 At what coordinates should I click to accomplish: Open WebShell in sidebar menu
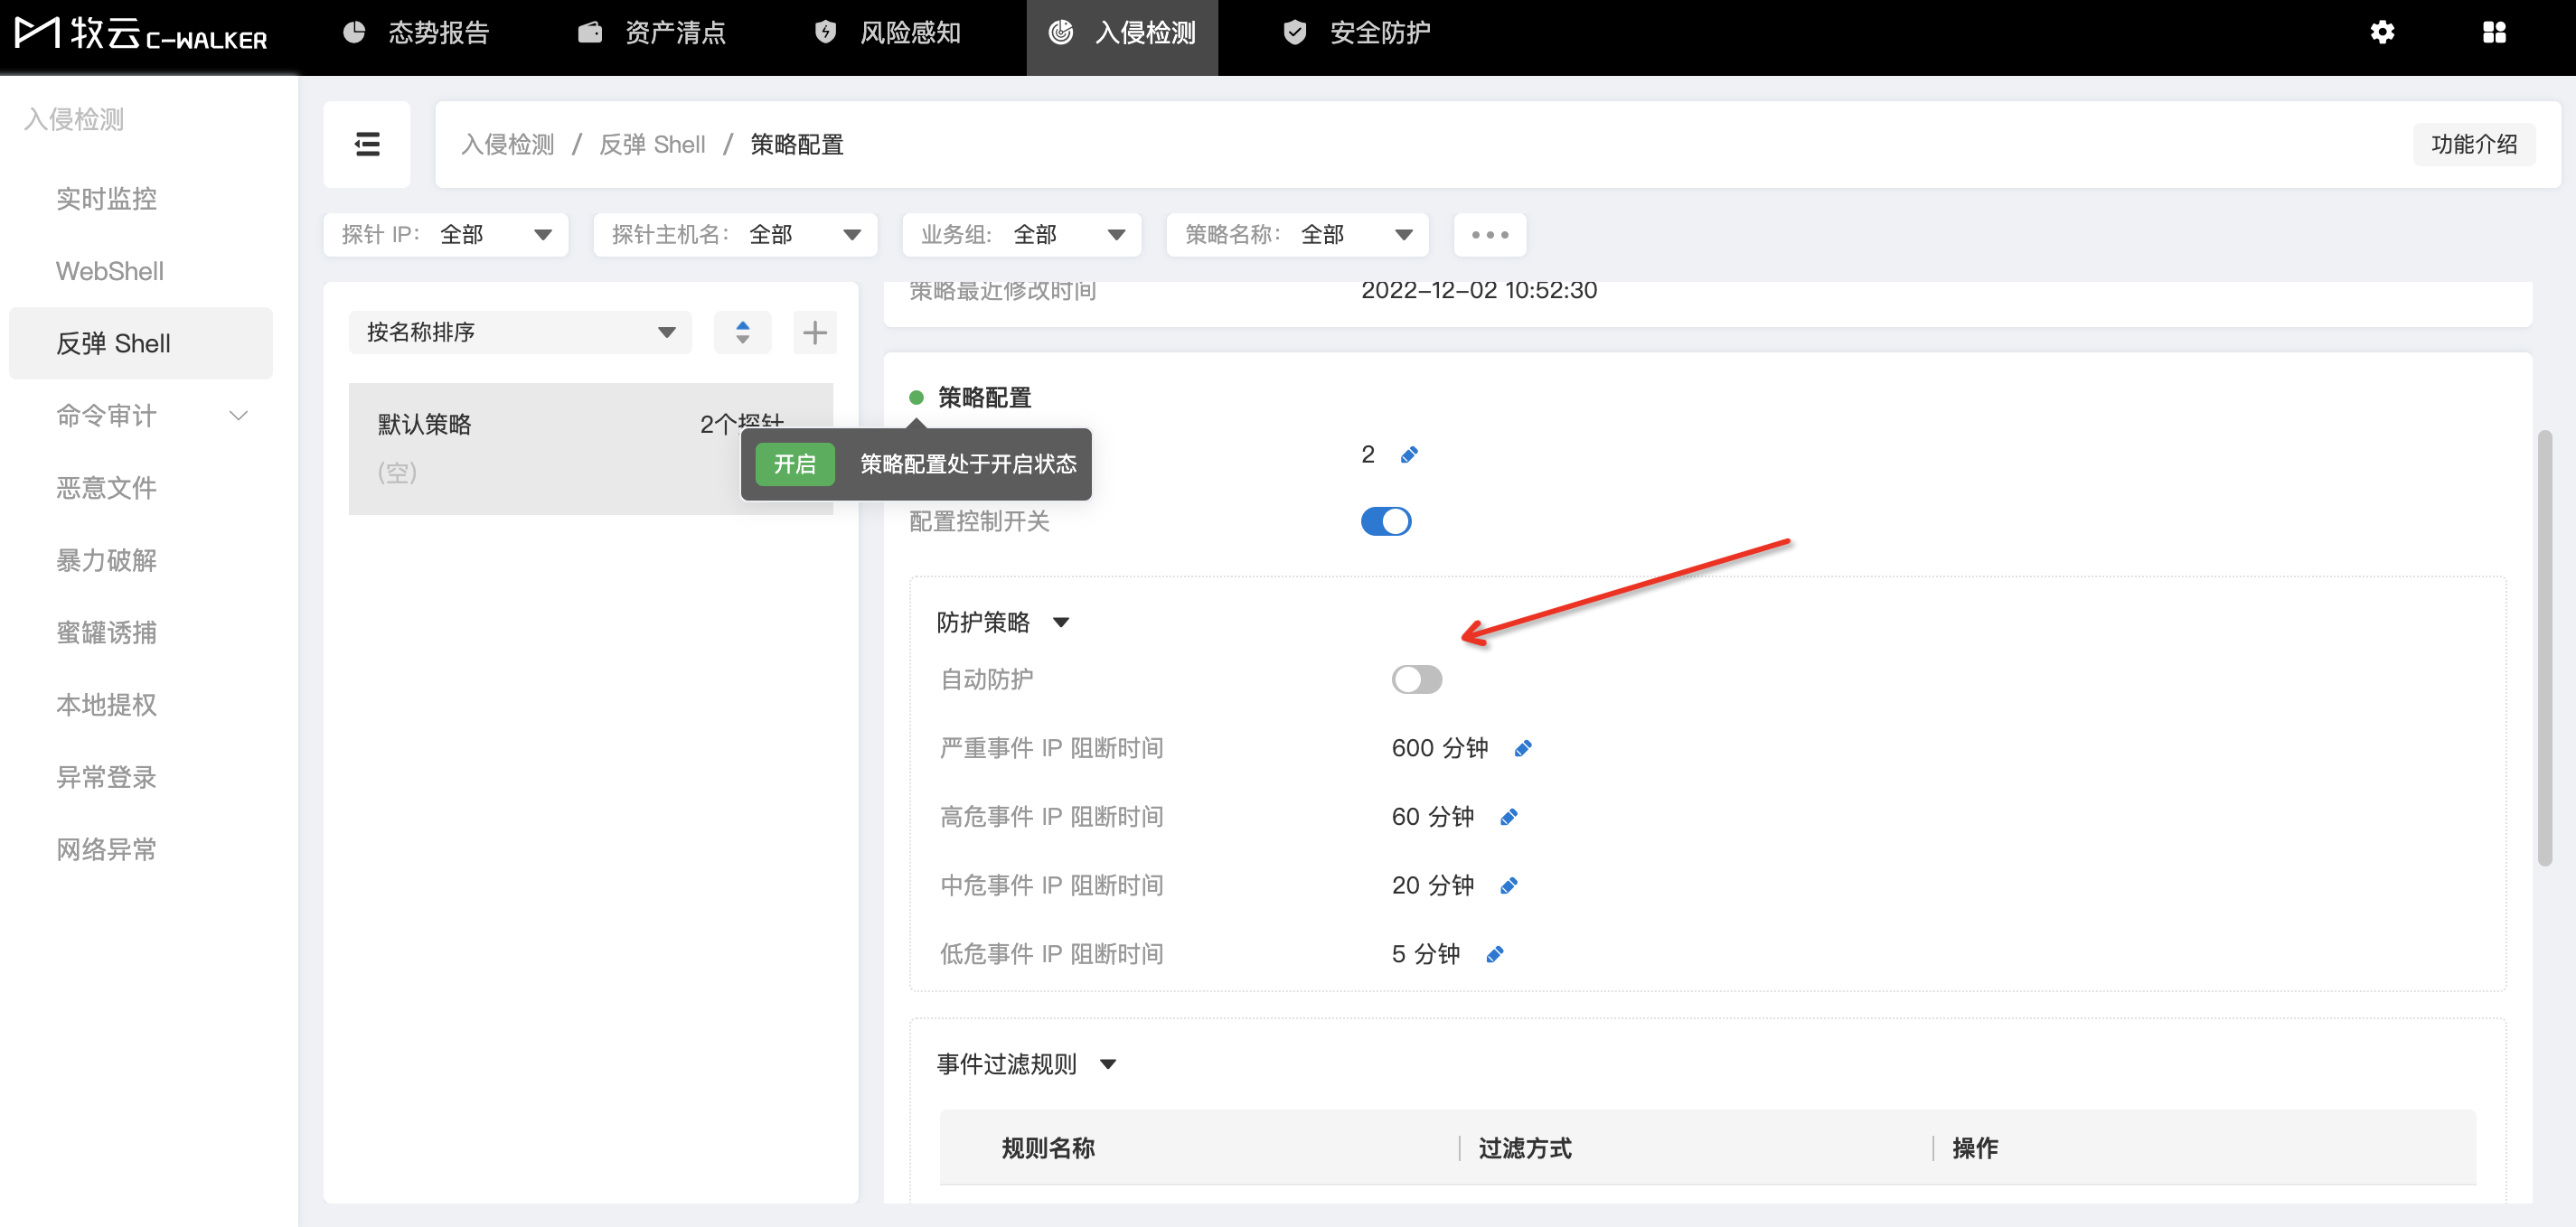110,271
